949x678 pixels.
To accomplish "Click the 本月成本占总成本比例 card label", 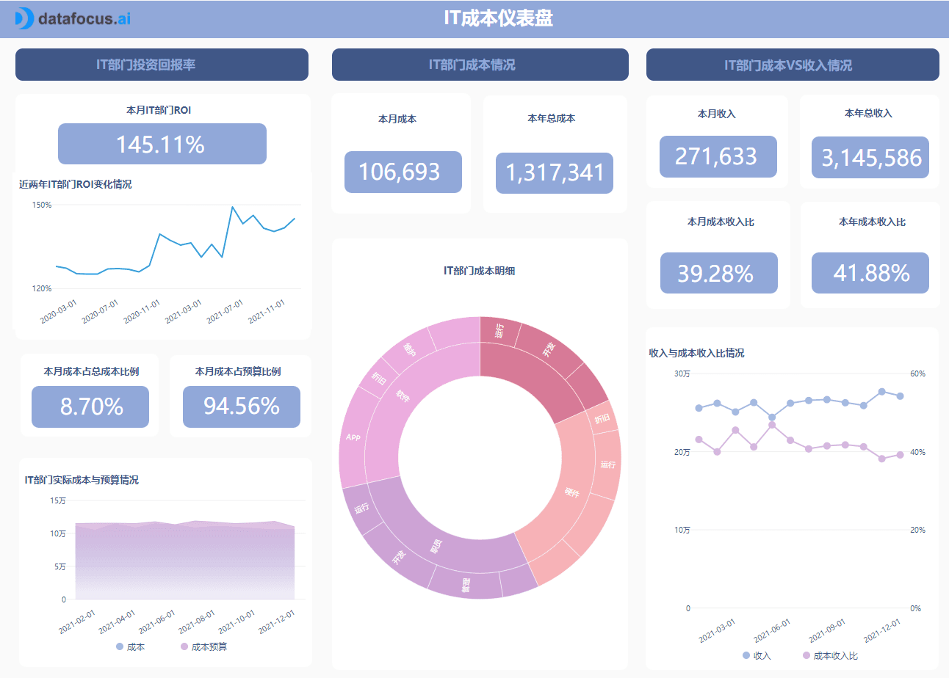I will [91, 371].
